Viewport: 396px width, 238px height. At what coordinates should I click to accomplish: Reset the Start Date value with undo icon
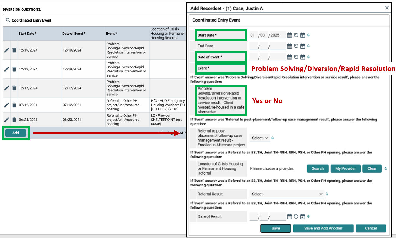(296, 35)
